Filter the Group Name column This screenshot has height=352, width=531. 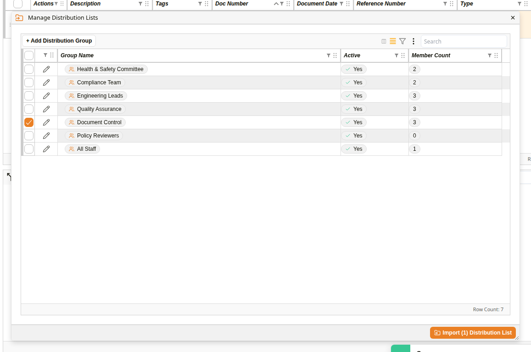click(x=329, y=55)
